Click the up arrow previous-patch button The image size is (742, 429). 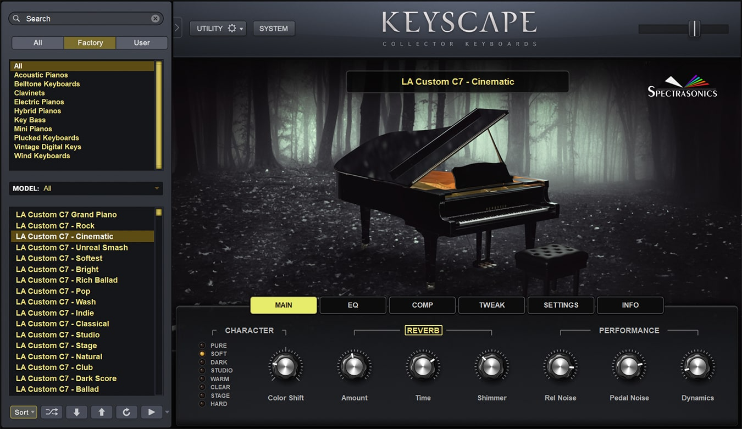click(x=102, y=412)
